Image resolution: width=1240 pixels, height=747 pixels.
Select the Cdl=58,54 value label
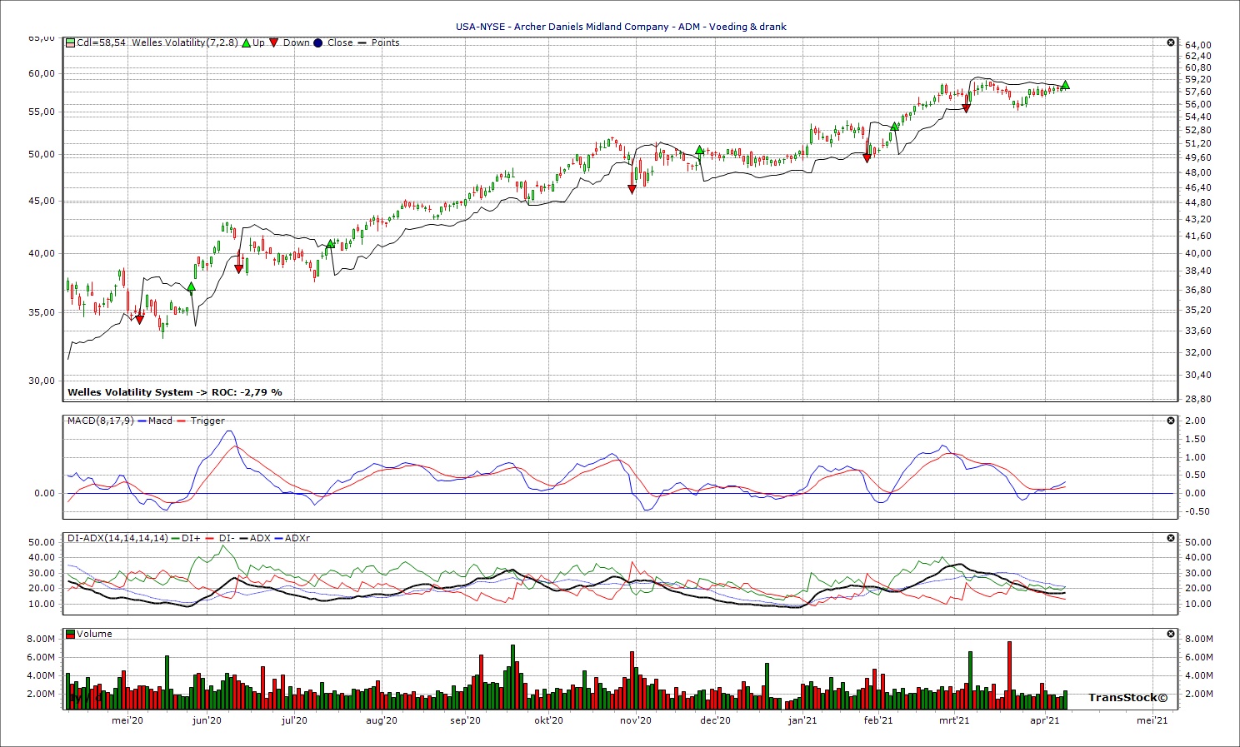coord(101,42)
